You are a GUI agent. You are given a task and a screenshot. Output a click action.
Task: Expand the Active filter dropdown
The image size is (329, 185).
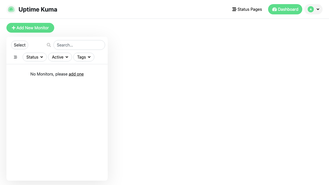tap(60, 57)
